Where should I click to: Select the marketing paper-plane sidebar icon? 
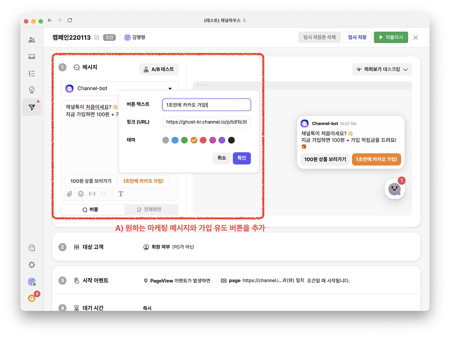click(x=32, y=107)
